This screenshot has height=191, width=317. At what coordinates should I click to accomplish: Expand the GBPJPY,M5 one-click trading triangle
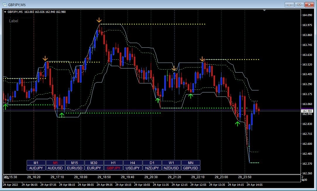[x=5, y=12]
